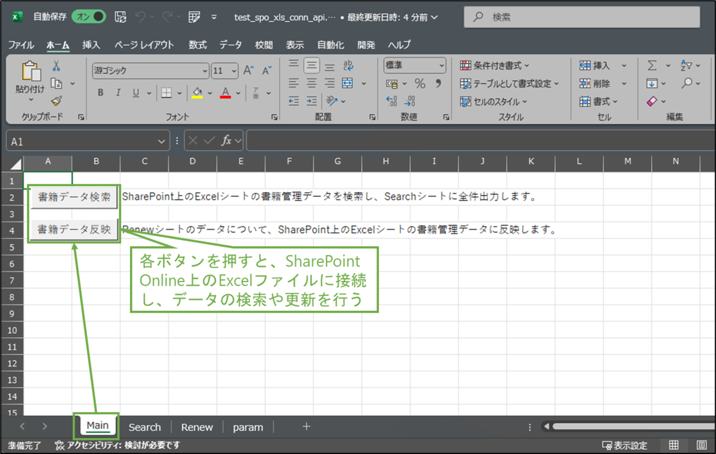
Task: Open the ホーム ribbon tab
Action: coord(58,45)
